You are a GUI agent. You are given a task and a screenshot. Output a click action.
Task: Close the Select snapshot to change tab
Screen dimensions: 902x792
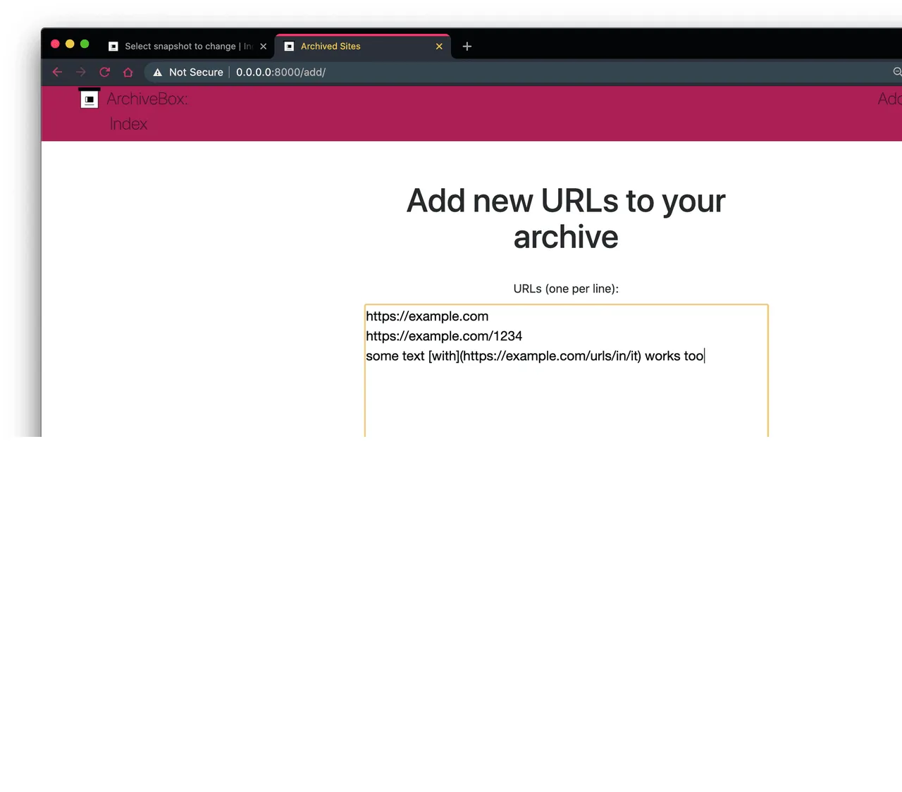click(264, 47)
